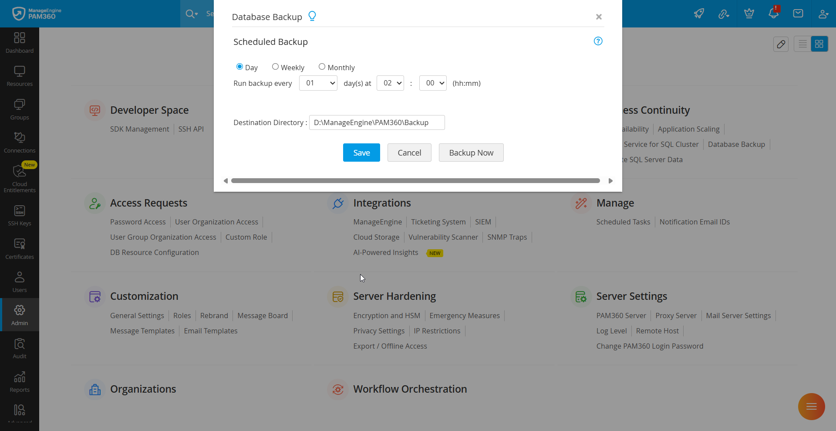Open notifications bell in the header
This screenshot has height=431, width=836.
[x=774, y=13]
